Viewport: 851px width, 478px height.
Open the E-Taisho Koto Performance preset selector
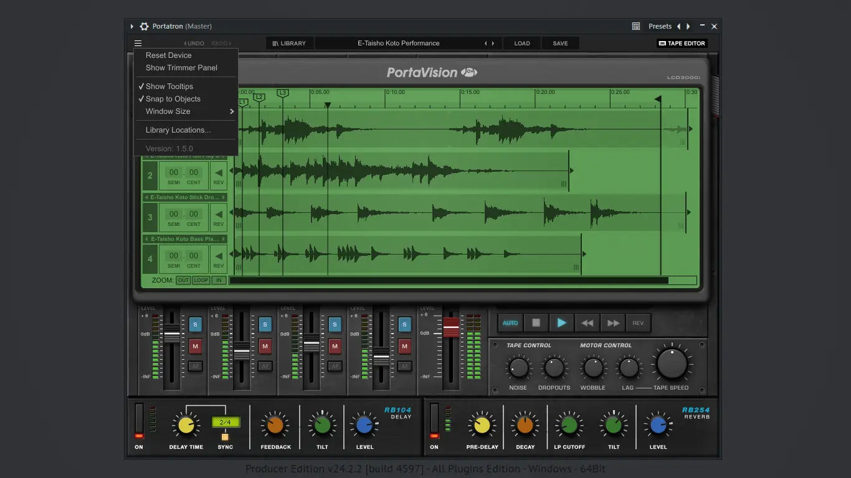coord(399,44)
